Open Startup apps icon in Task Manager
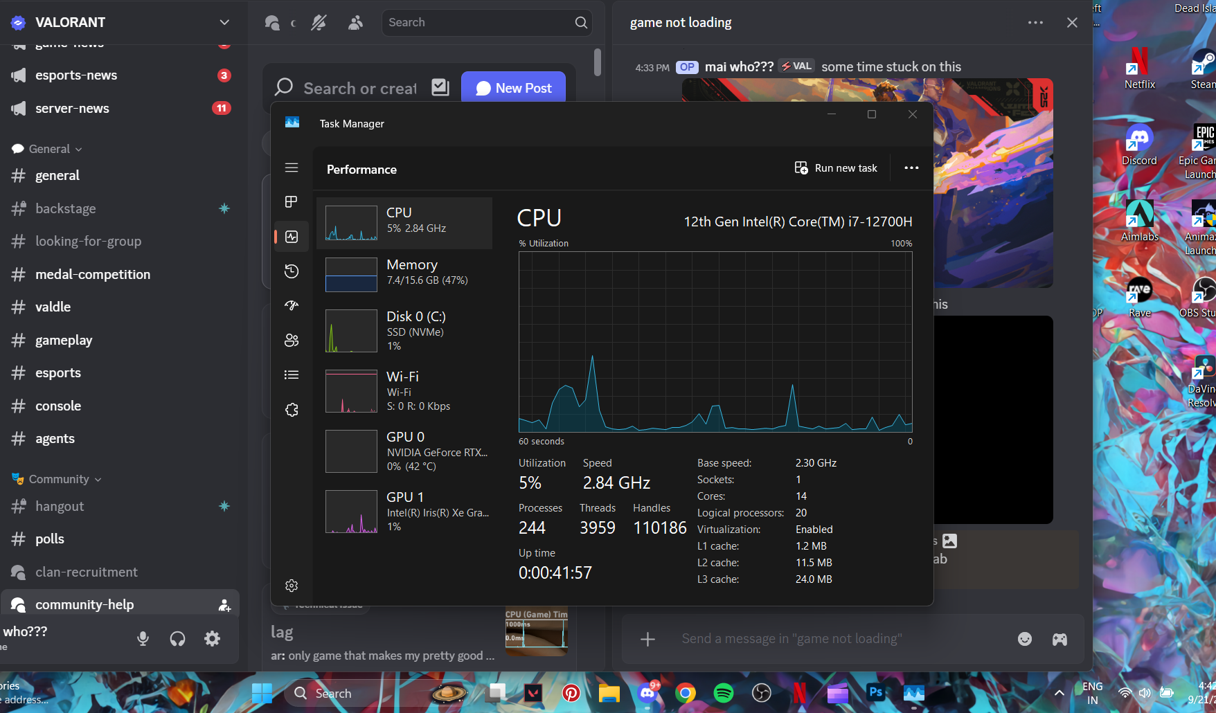The width and height of the screenshot is (1216, 713). [x=292, y=305]
